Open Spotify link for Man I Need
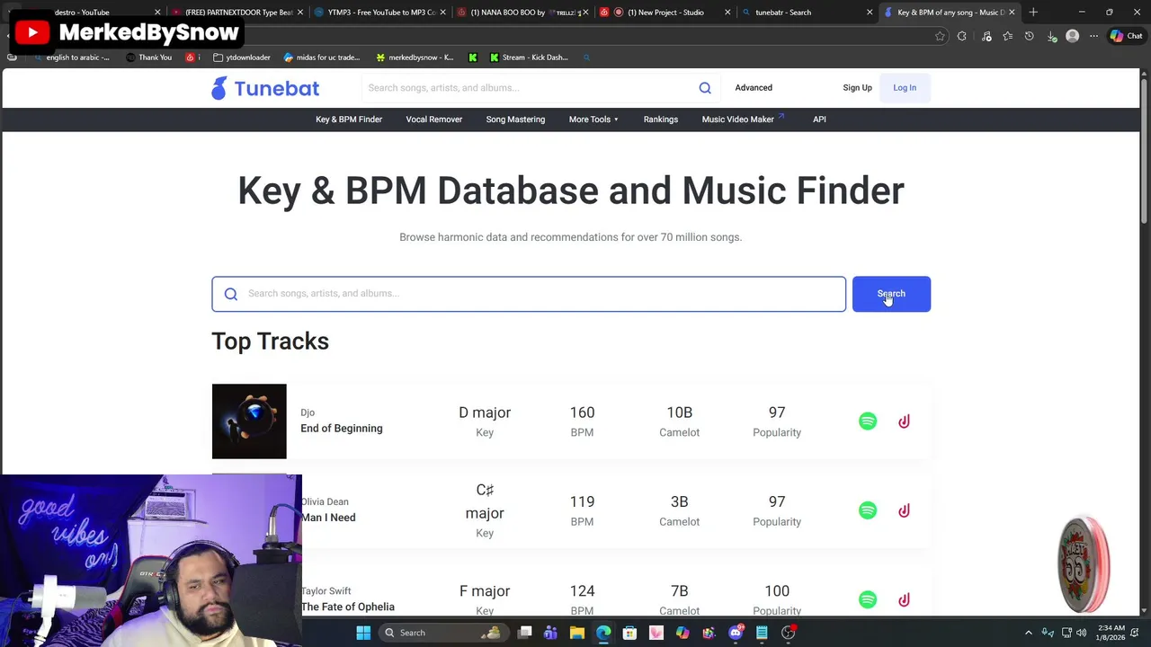The height and width of the screenshot is (647, 1151). (868, 510)
